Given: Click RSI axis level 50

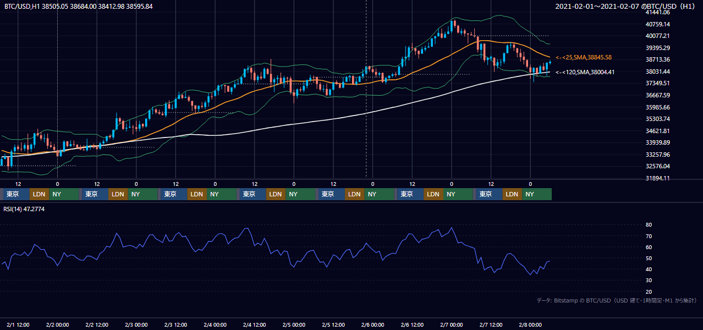Looking at the screenshot, I should [x=649, y=258].
